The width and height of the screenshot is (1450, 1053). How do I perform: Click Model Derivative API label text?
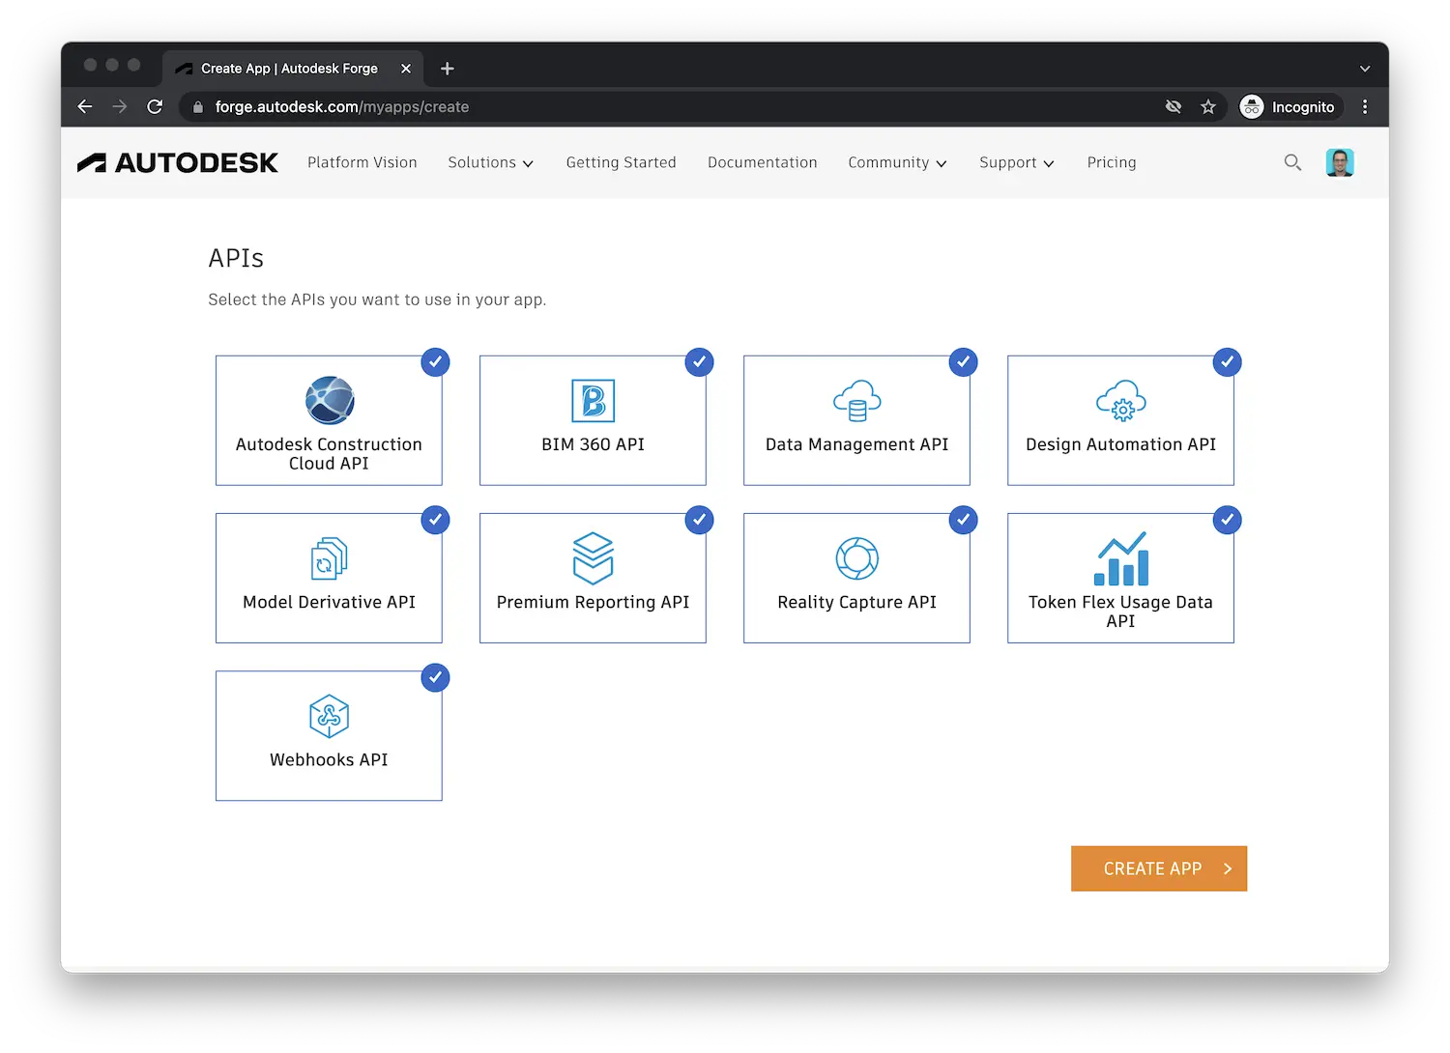coord(329,602)
